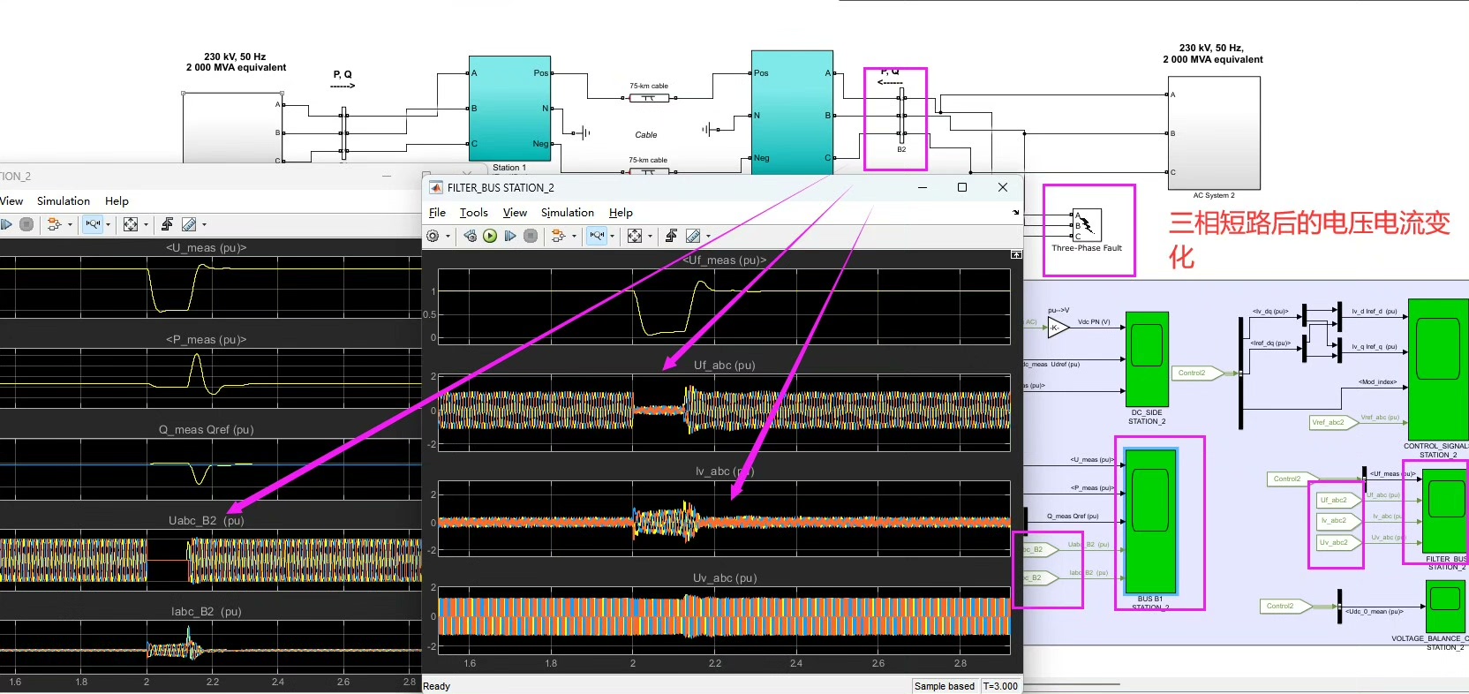1469x694 pixels.
Task: Toggle Zoom X tool in FILTER_BUS scope
Action: pos(597,236)
